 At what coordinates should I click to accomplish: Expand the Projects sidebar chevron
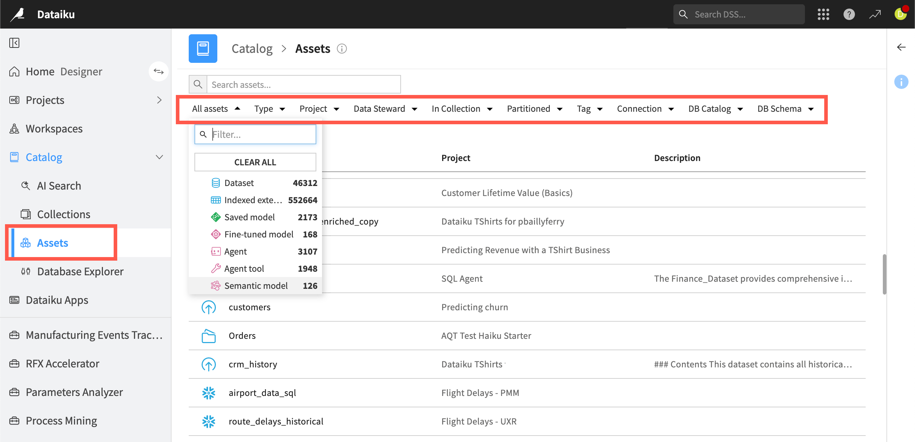click(159, 100)
